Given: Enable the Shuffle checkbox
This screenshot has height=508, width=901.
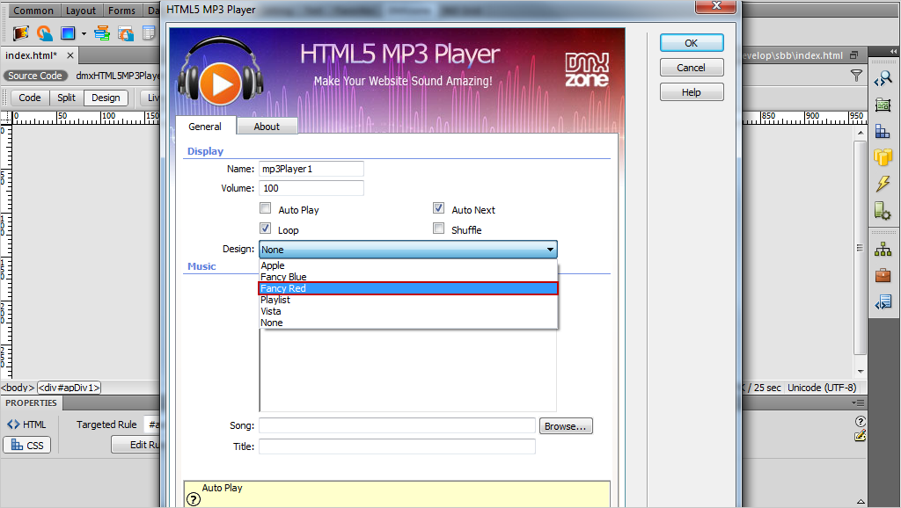Looking at the screenshot, I should point(438,228).
